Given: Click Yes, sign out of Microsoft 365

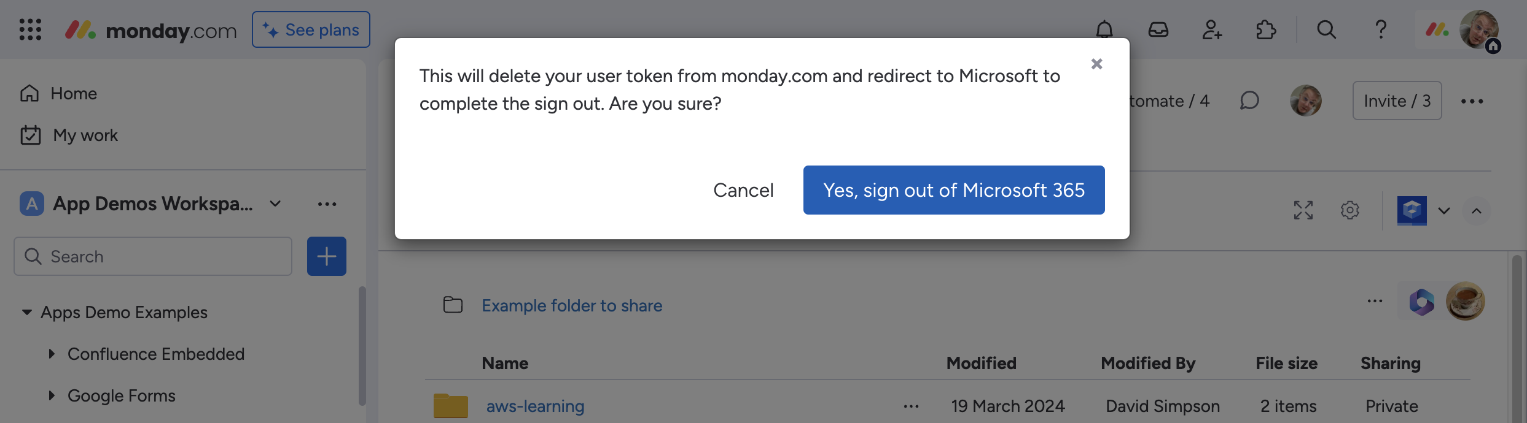Looking at the screenshot, I should pos(953,190).
